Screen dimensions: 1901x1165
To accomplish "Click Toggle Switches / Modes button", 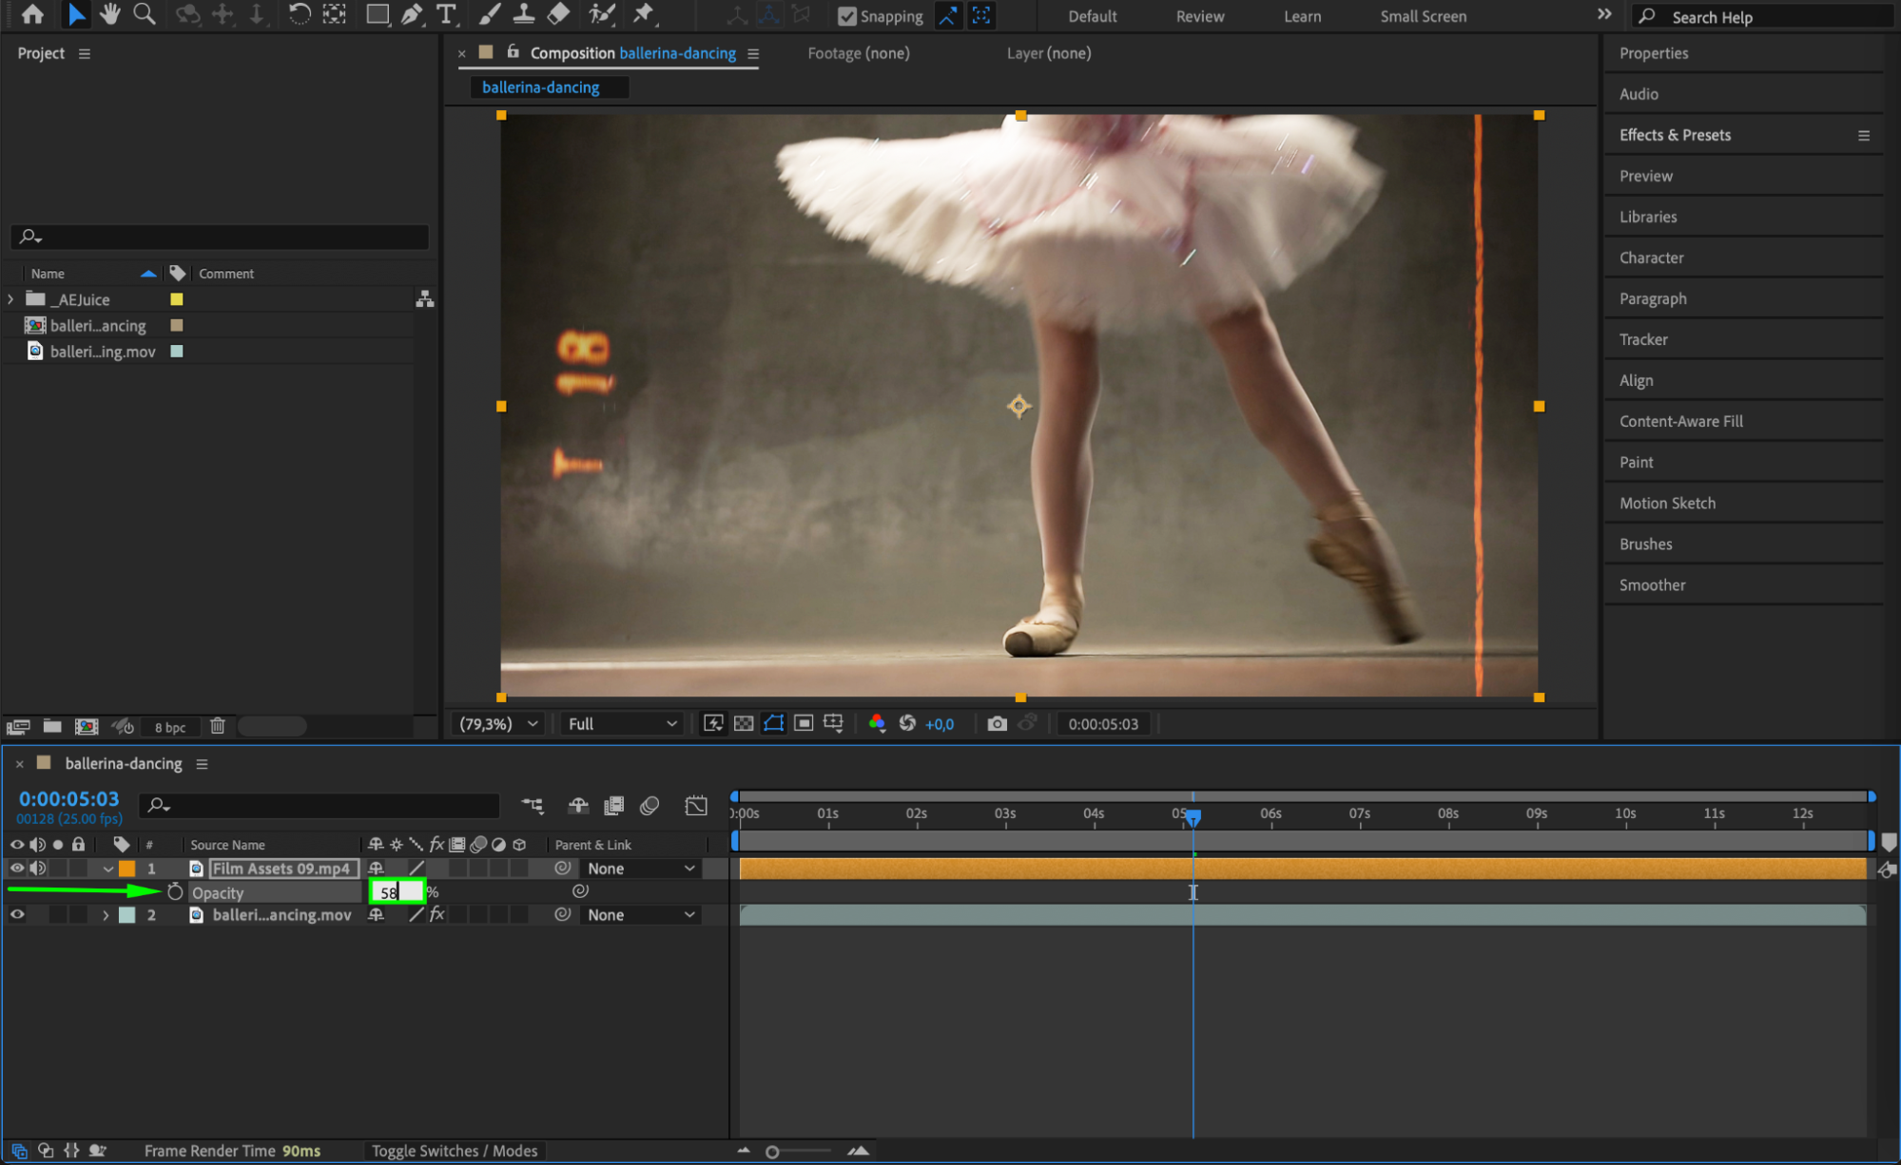I will [455, 1151].
